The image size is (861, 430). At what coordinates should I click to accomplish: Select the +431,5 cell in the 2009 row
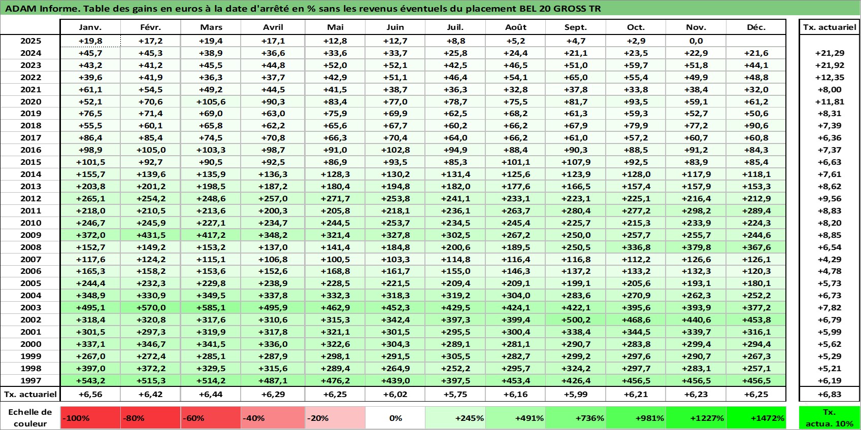pyautogui.click(x=151, y=235)
